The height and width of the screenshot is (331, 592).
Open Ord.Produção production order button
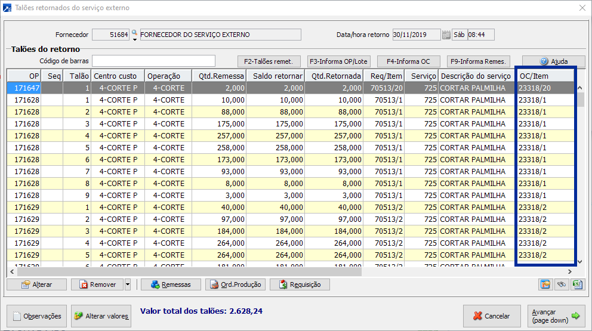pyautogui.click(x=235, y=284)
